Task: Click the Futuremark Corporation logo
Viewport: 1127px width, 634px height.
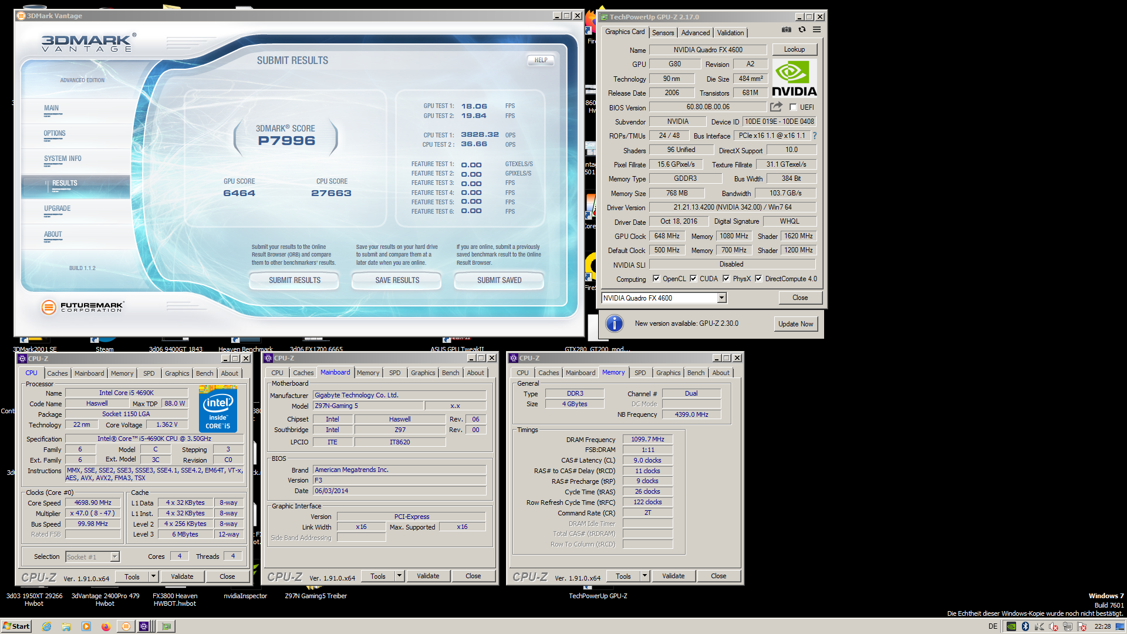Action: point(82,307)
